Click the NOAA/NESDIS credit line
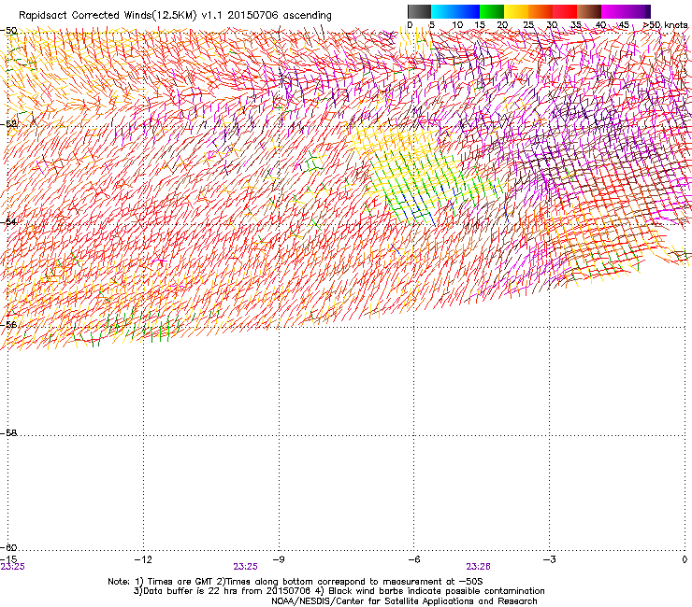 pyautogui.click(x=404, y=601)
